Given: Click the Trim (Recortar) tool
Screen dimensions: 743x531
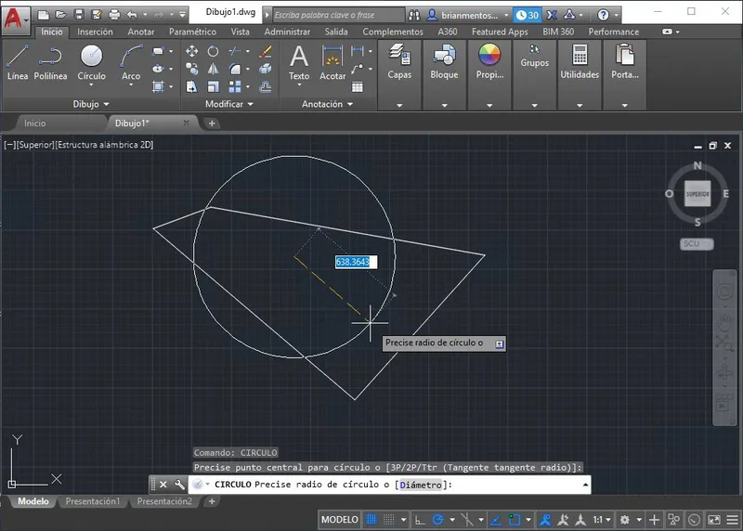Looking at the screenshot, I should pos(235,51).
